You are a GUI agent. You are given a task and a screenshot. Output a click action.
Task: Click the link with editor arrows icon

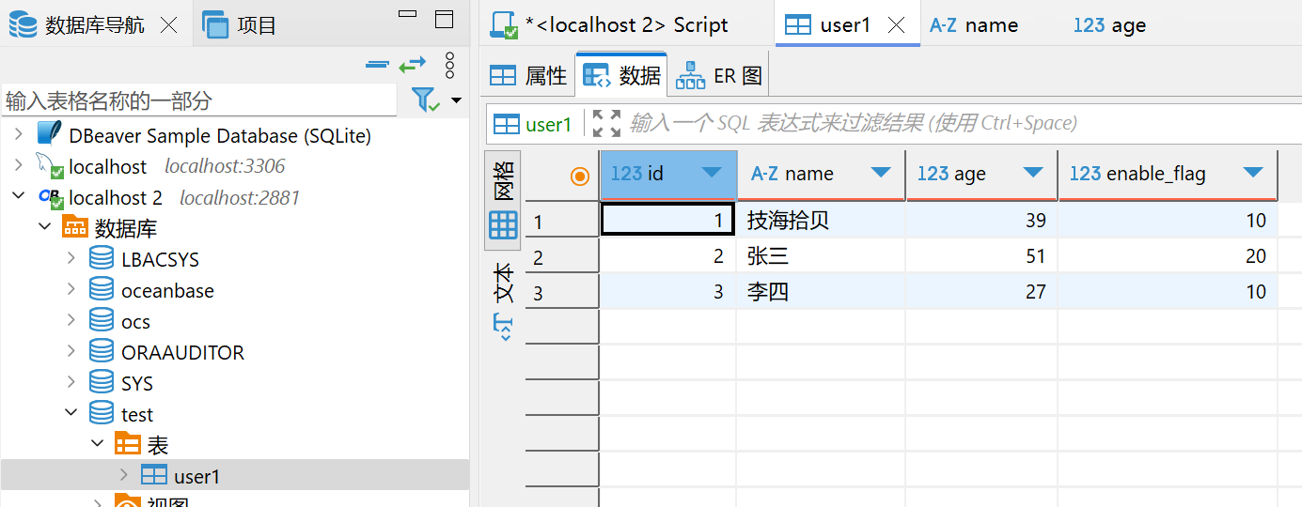click(x=412, y=64)
